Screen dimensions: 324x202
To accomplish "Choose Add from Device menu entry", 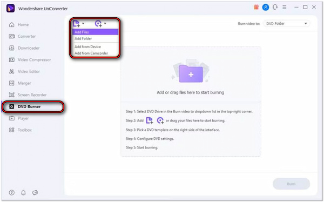I will [95, 47].
